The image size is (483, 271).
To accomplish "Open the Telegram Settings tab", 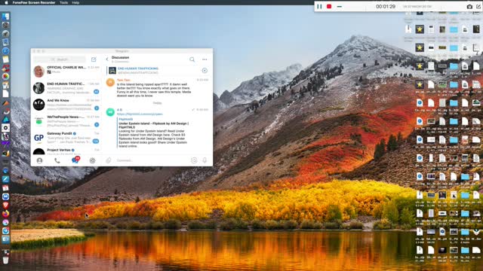I will coord(92,160).
